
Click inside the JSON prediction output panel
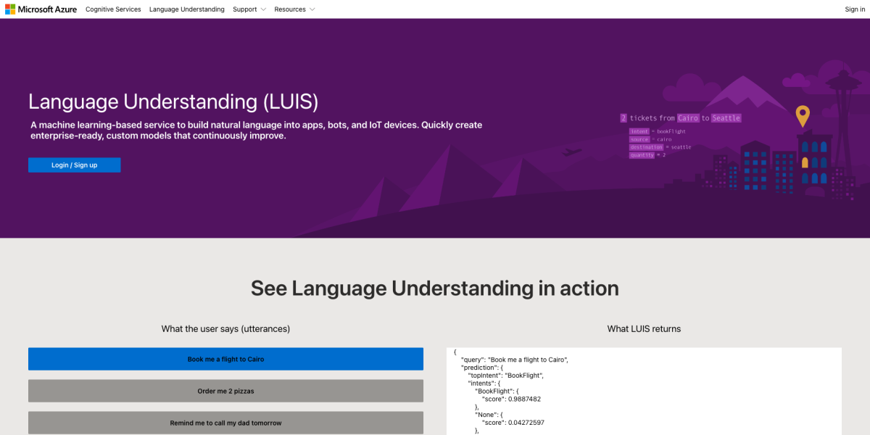644,391
